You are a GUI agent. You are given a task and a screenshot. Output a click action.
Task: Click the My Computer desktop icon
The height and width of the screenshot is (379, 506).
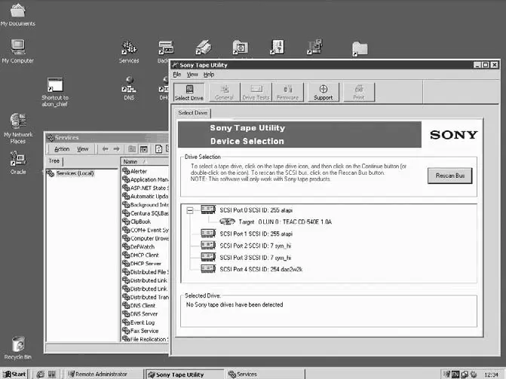(x=18, y=51)
